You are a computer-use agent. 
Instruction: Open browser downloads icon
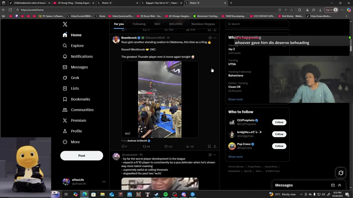pyautogui.click(x=320, y=10)
